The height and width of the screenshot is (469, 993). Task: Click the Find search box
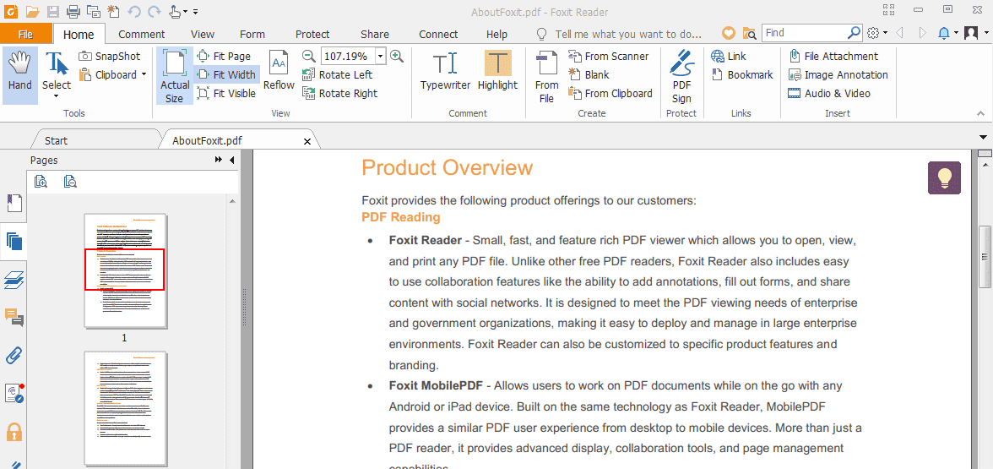(804, 33)
